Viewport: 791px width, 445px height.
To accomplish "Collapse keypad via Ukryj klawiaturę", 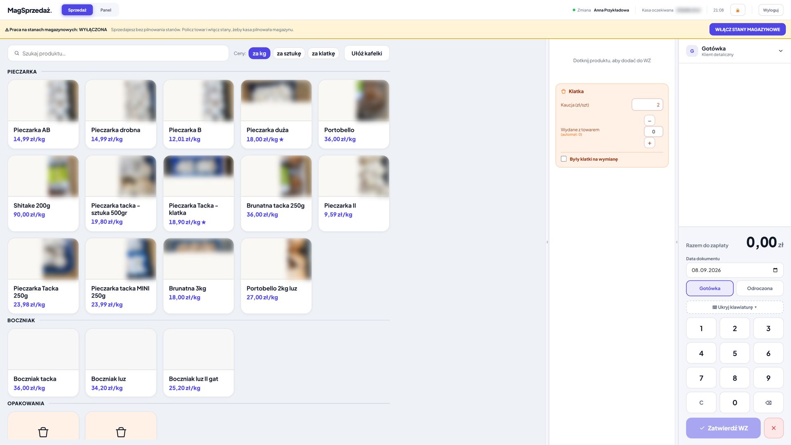I will pyautogui.click(x=735, y=307).
